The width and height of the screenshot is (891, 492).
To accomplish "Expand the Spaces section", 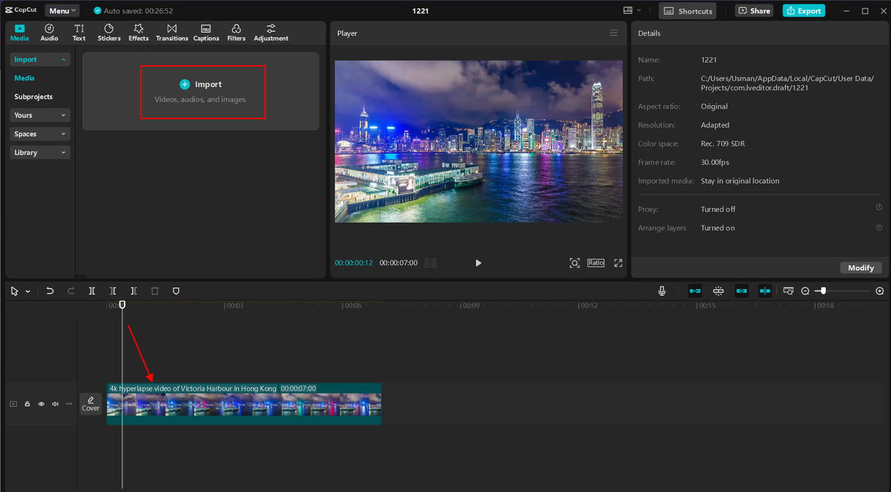I will click(40, 134).
